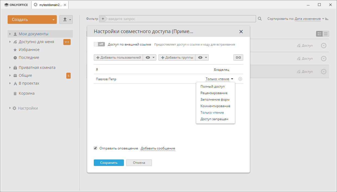
Task: Open Доступно для меня folder
Action: (36, 42)
